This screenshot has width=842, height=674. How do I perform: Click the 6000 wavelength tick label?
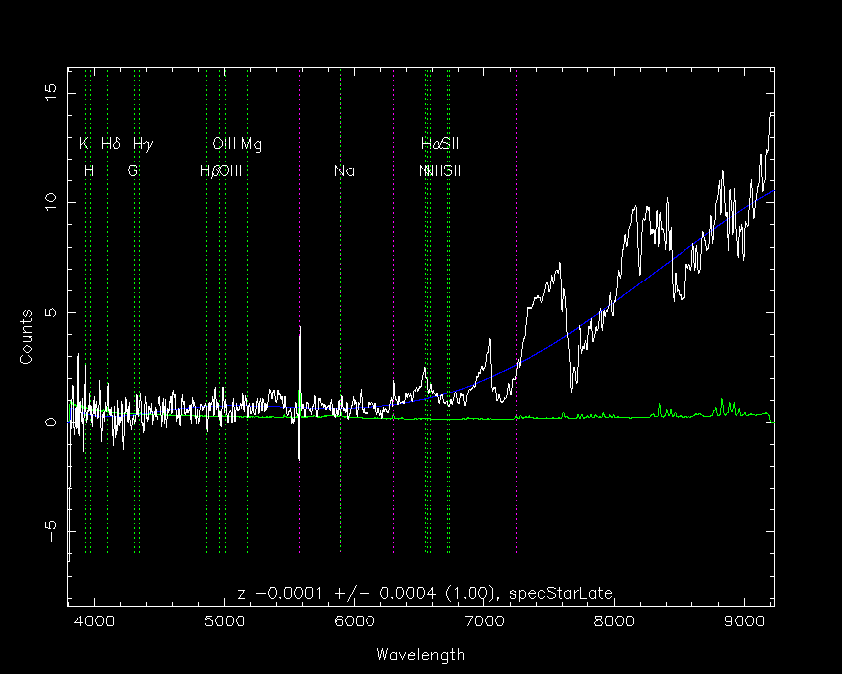pos(355,621)
